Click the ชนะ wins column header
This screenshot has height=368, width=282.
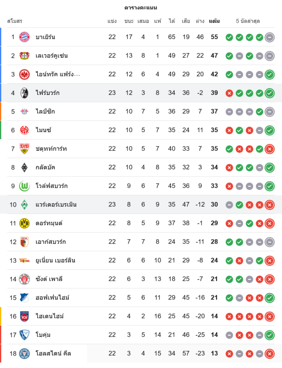click(x=129, y=21)
